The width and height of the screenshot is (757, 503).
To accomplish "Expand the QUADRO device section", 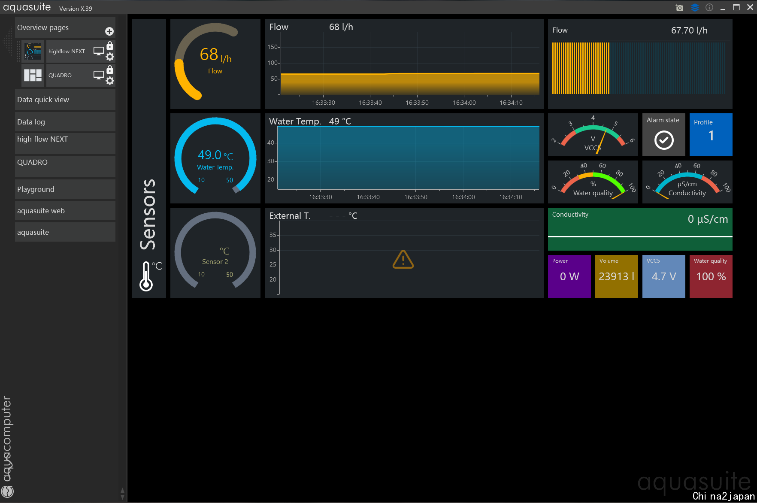I will (65, 167).
